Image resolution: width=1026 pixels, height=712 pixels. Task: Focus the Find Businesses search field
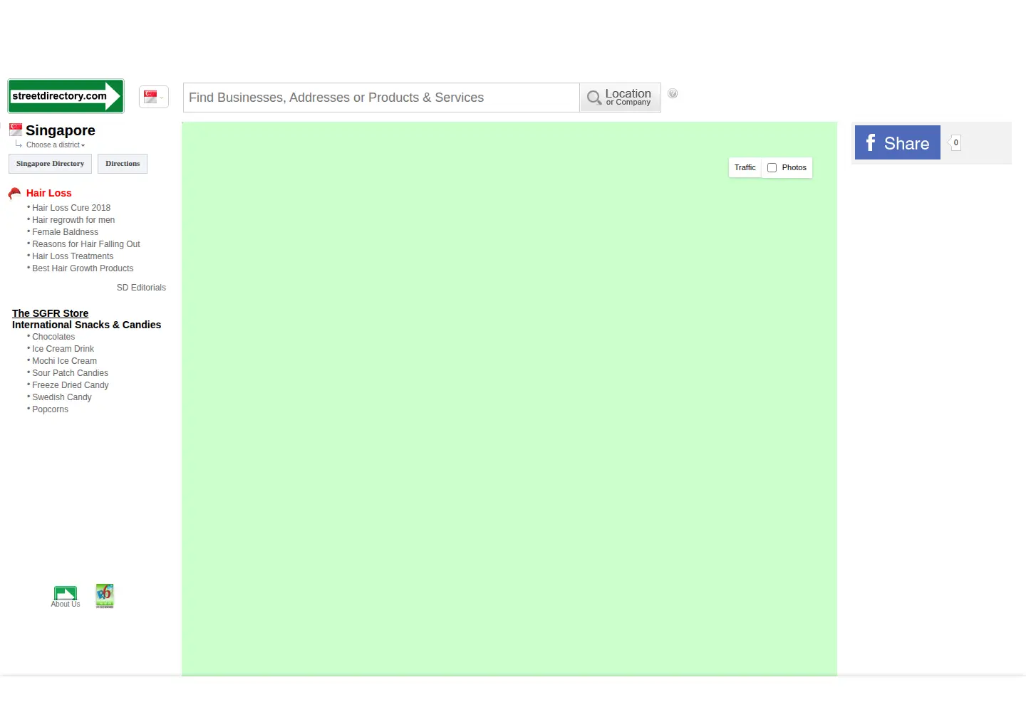click(x=381, y=98)
